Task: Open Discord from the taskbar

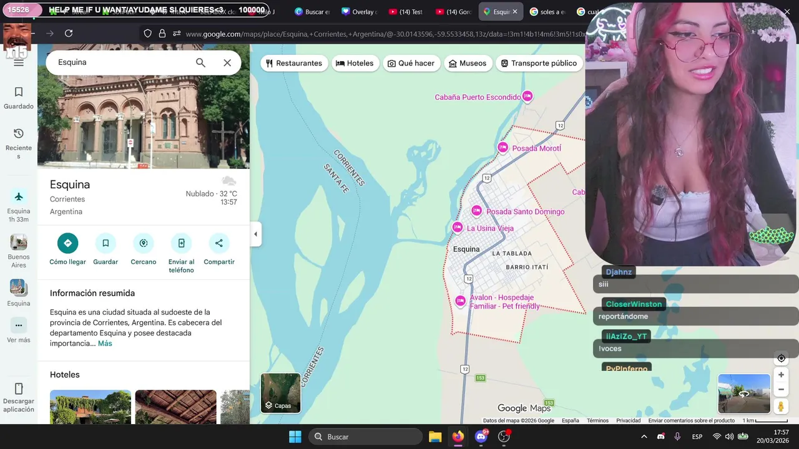Action: [481, 437]
